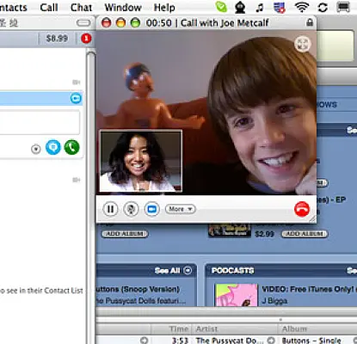The height and width of the screenshot is (344, 357).
Task: Toggle the video camera in the call toolbar
Action: coord(152,209)
